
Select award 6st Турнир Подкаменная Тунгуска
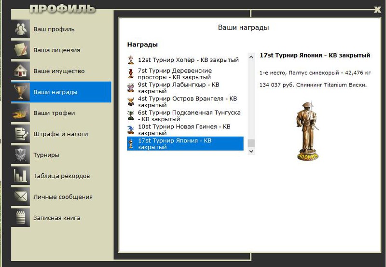tap(185, 116)
